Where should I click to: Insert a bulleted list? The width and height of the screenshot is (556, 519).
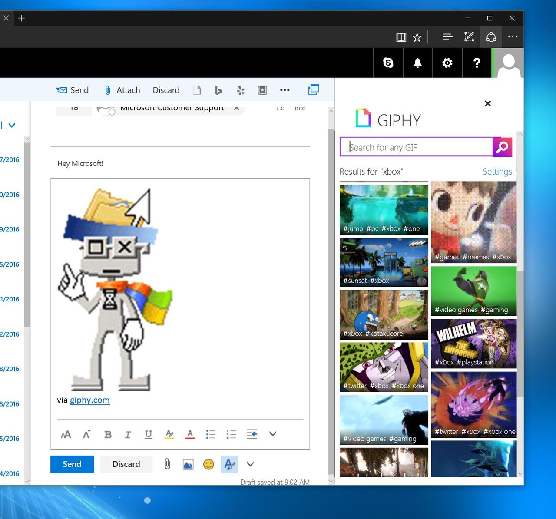pyautogui.click(x=211, y=434)
